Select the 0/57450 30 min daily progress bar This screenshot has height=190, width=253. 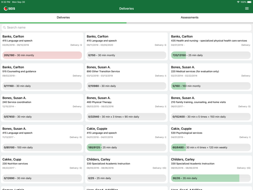(x=42, y=117)
